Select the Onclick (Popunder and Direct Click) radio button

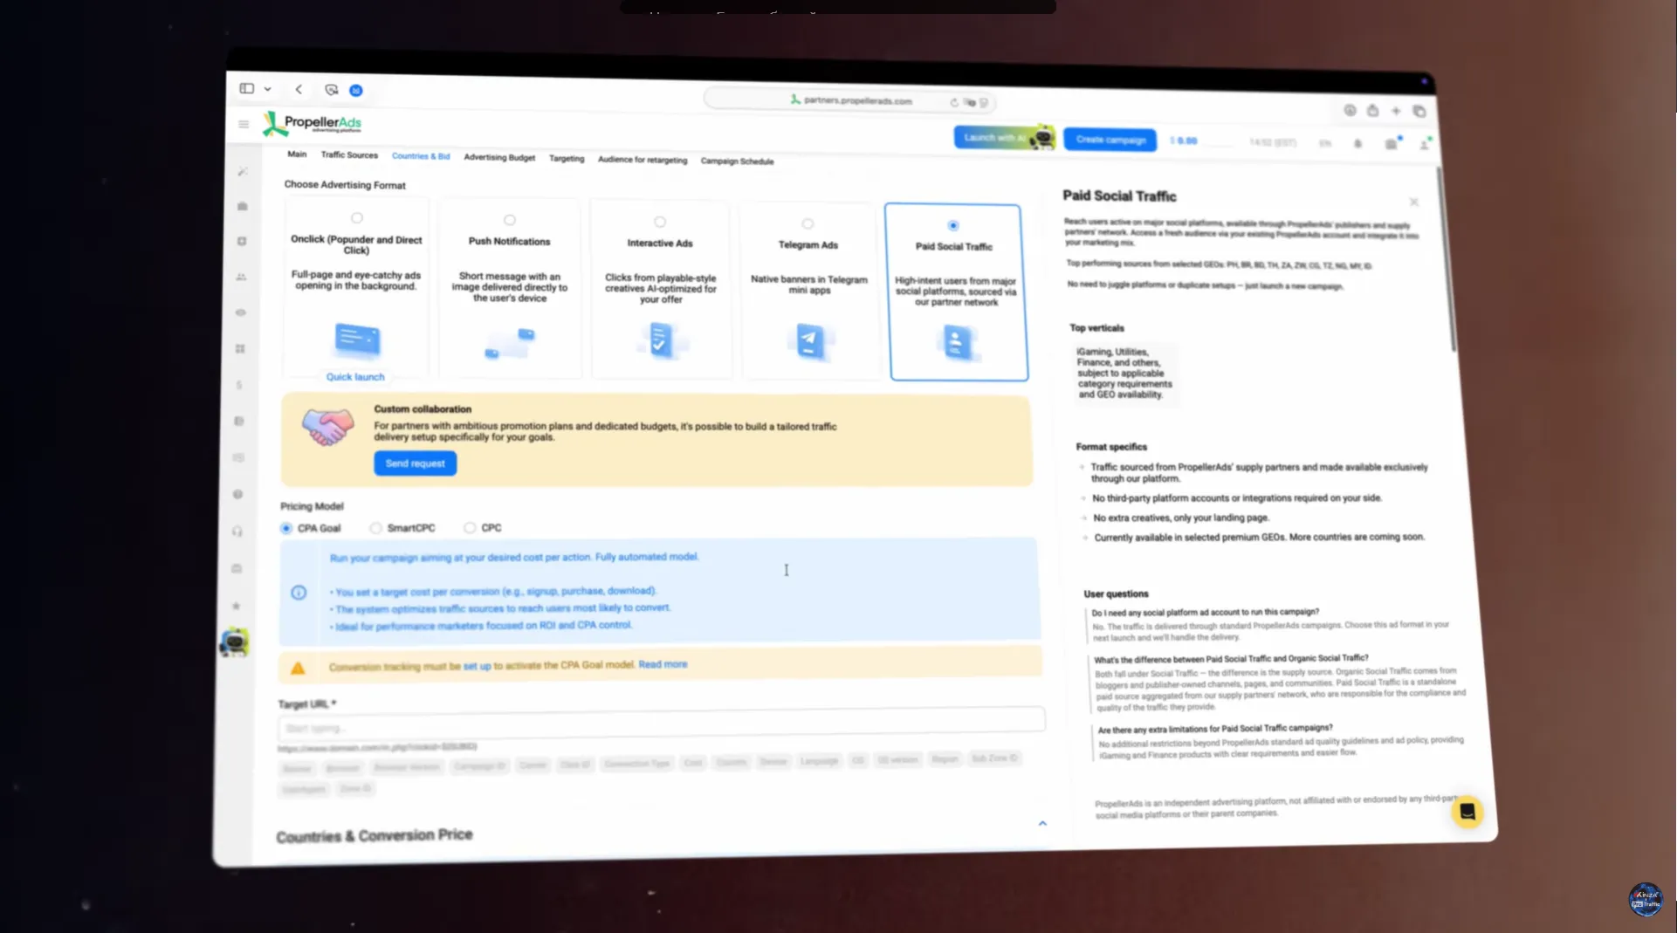pyautogui.click(x=357, y=218)
